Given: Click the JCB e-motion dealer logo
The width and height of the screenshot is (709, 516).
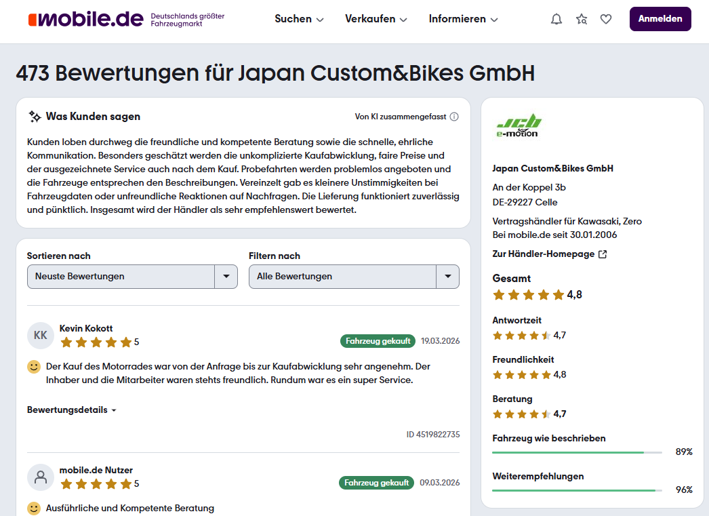Looking at the screenshot, I should coord(517,125).
